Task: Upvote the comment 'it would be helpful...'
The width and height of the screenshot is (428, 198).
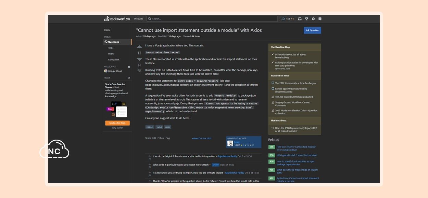Action: click(x=150, y=156)
